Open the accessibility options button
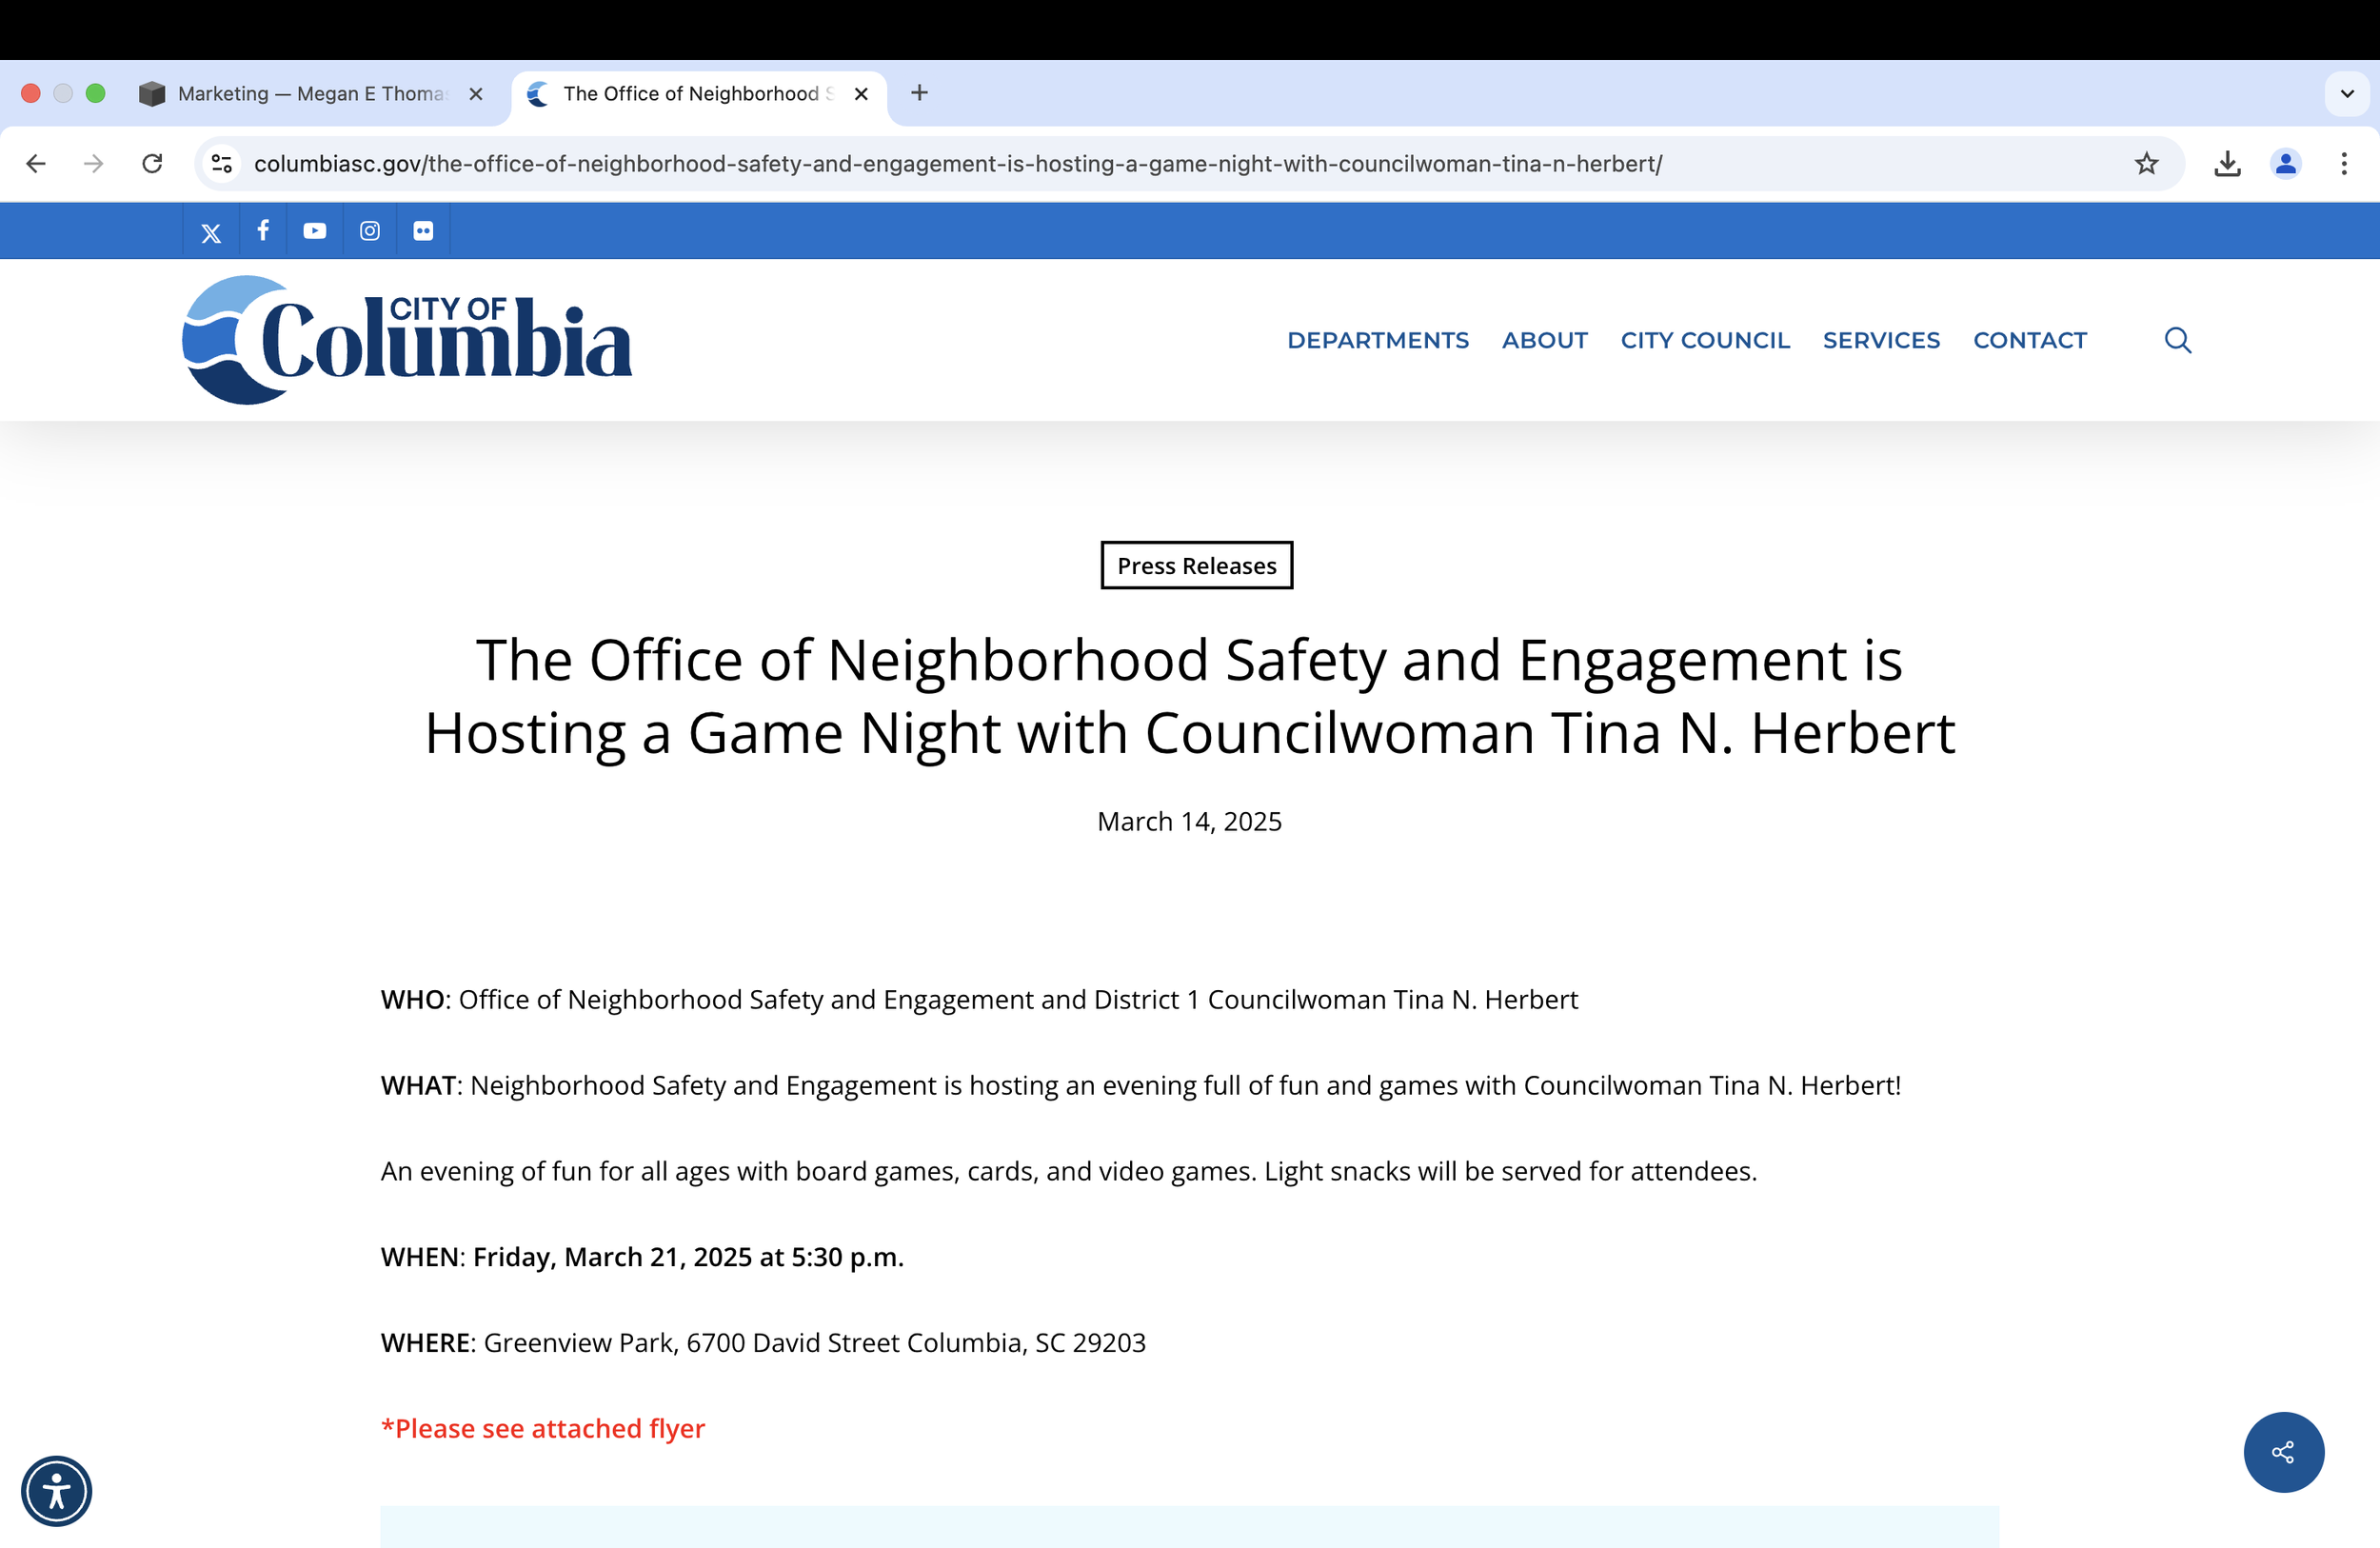The width and height of the screenshot is (2380, 1548). click(x=57, y=1491)
